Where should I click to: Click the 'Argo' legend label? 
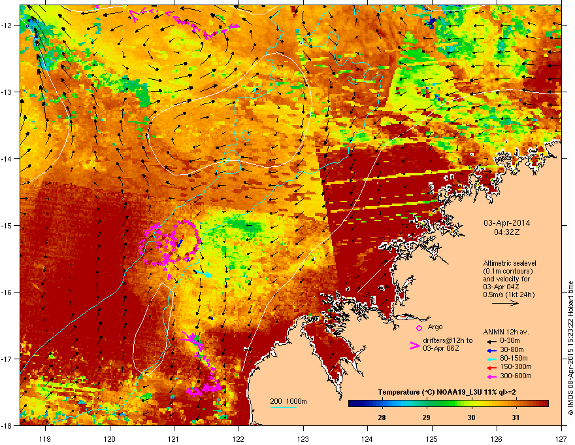coord(435,327)
